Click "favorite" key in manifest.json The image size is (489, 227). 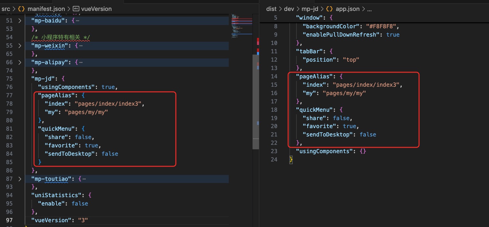click(62, 145)
